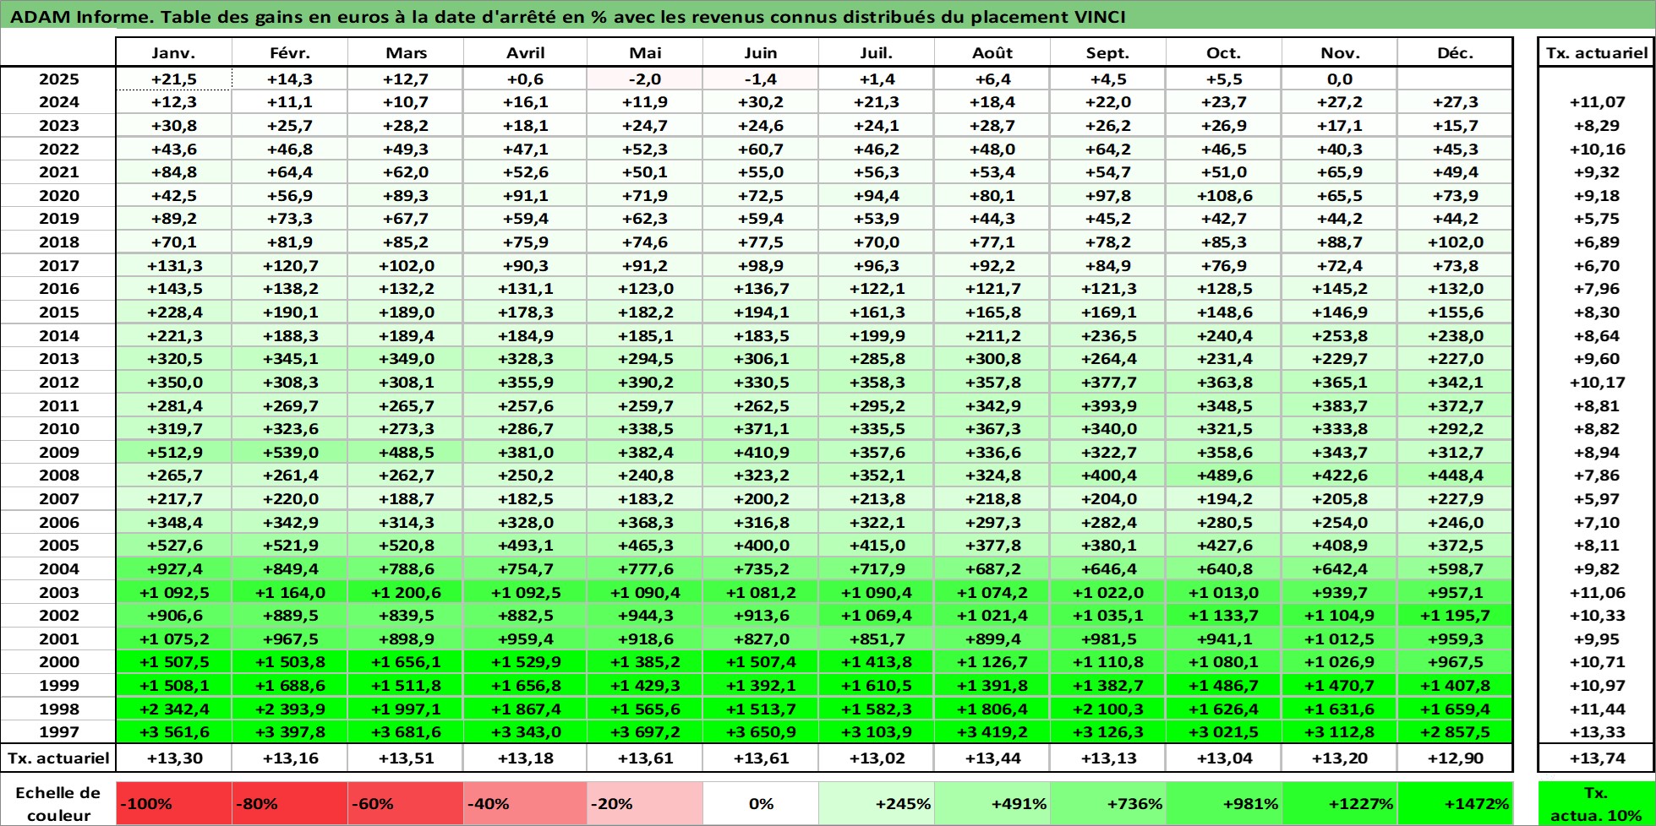
Task: Select the 2014 Nov. cell '+253,8'
Action: coord(1339,335)
